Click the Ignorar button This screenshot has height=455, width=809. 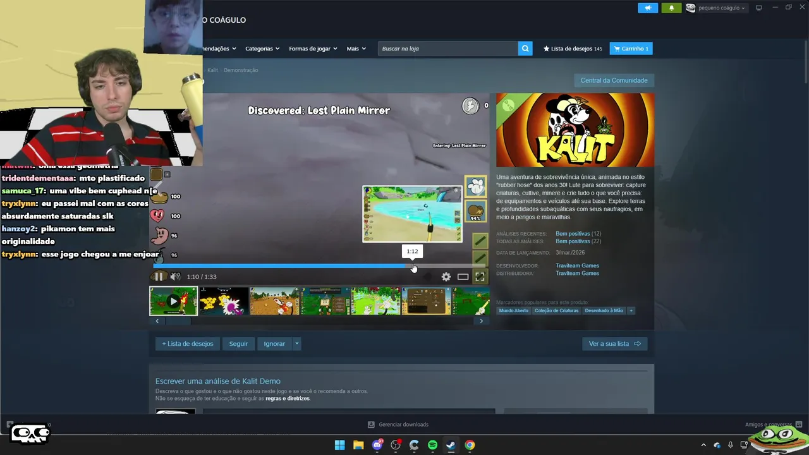[274, 344]
